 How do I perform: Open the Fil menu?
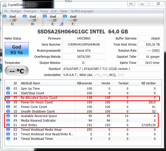pyautogui.click(x=6, y=11)
